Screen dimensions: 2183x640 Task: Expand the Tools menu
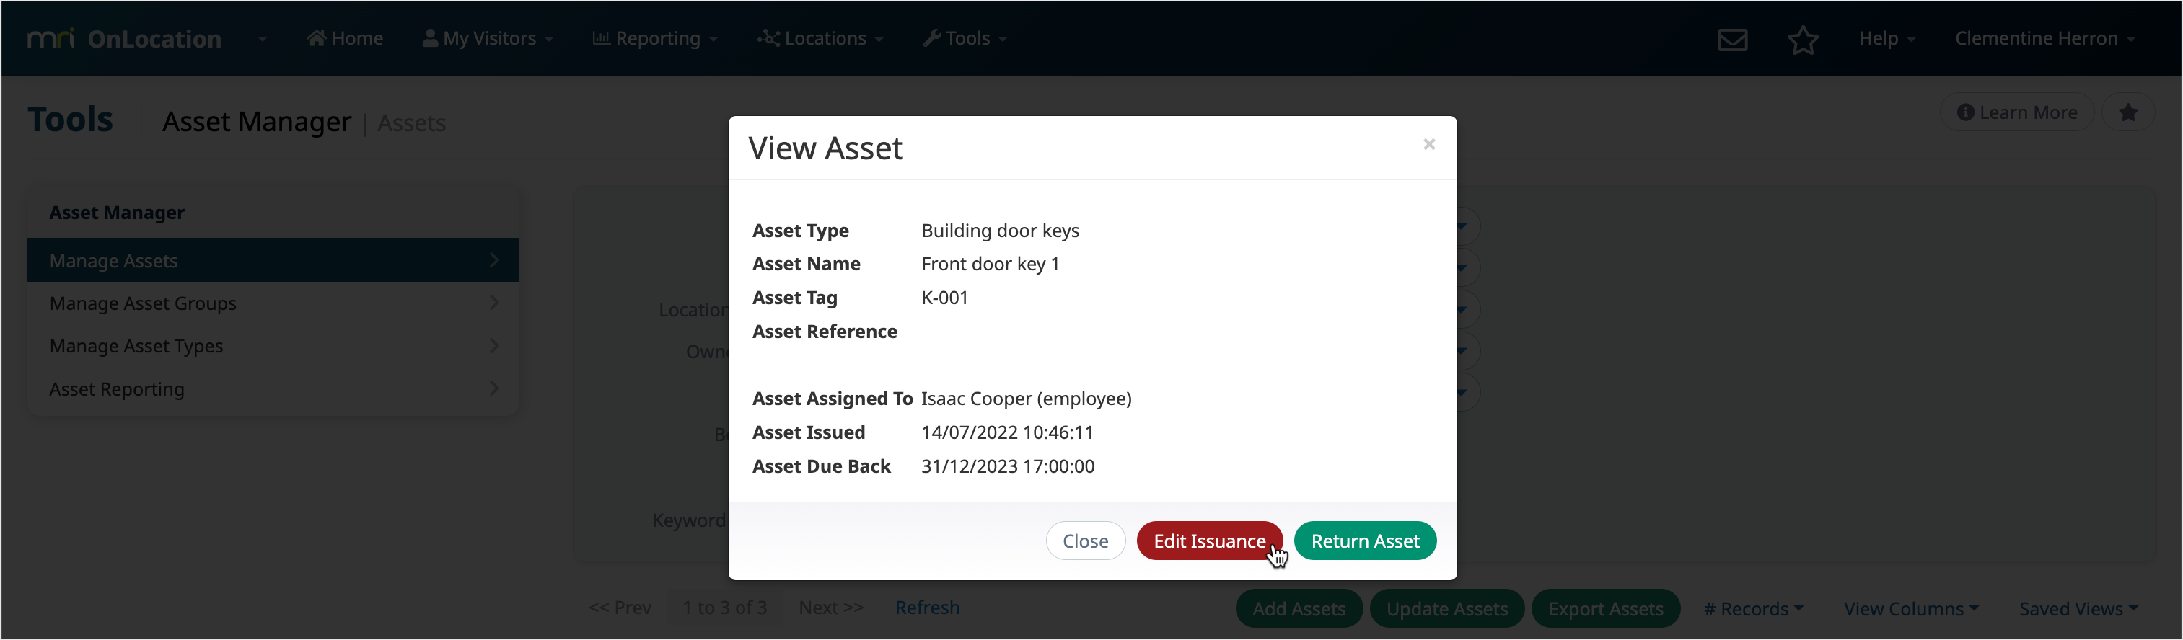click(x=965, y=39)
